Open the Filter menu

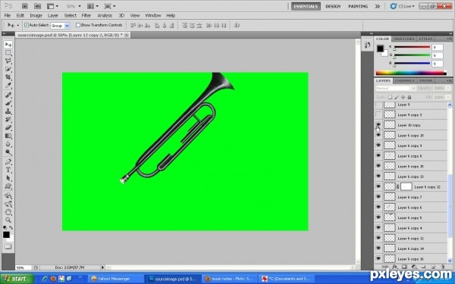86,16
